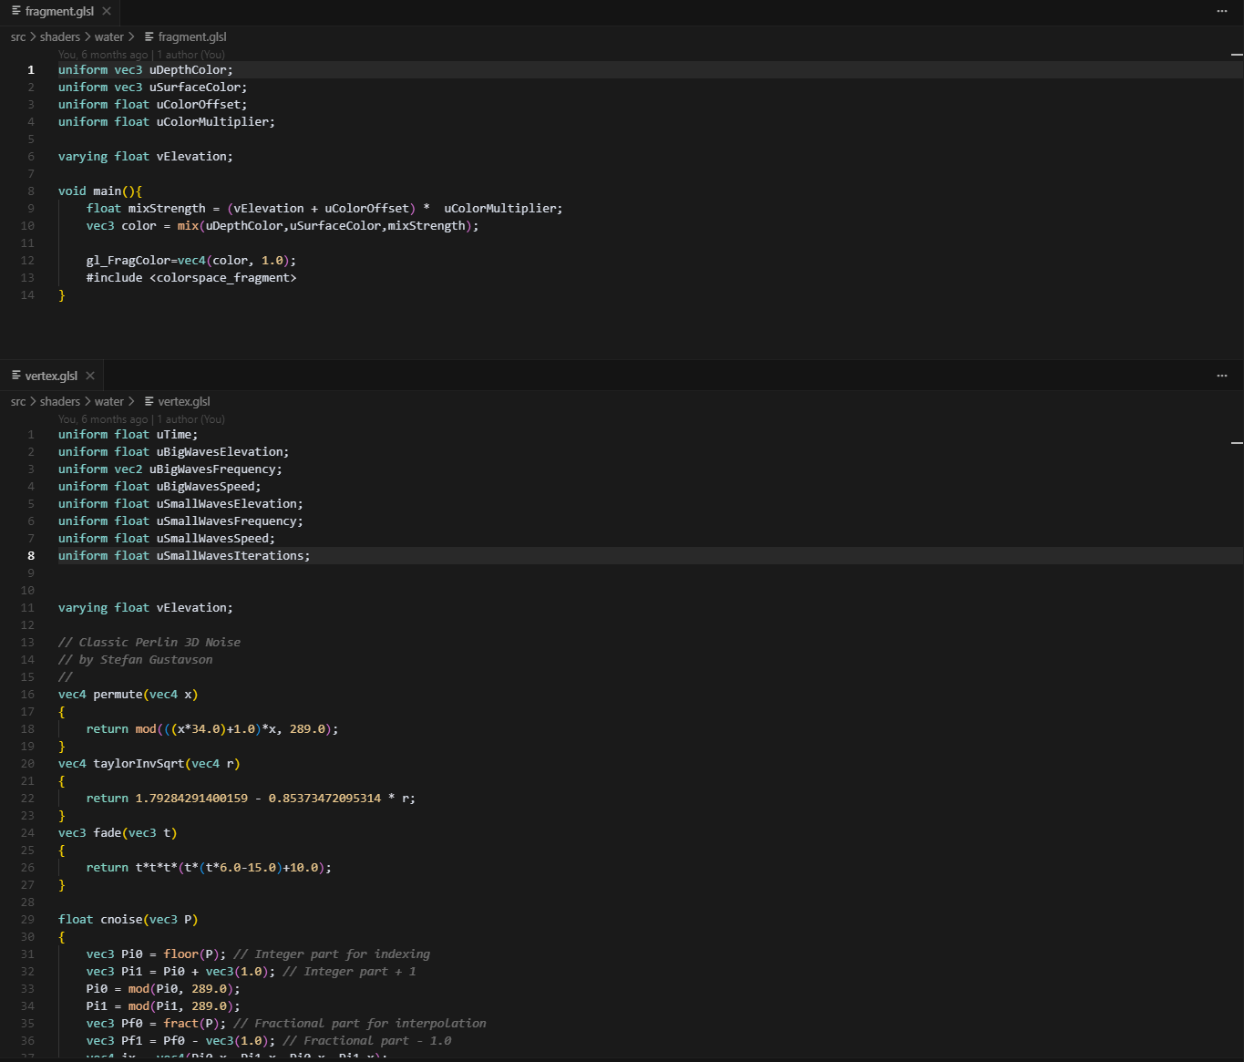Click overview ruler marker in fragment.glsl editor

point(1237,55)
